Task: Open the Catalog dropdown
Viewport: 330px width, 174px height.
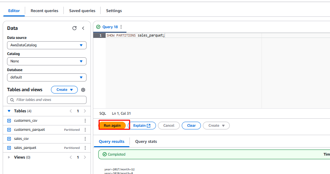Action: pyautogui.click(x=47, y=61)
